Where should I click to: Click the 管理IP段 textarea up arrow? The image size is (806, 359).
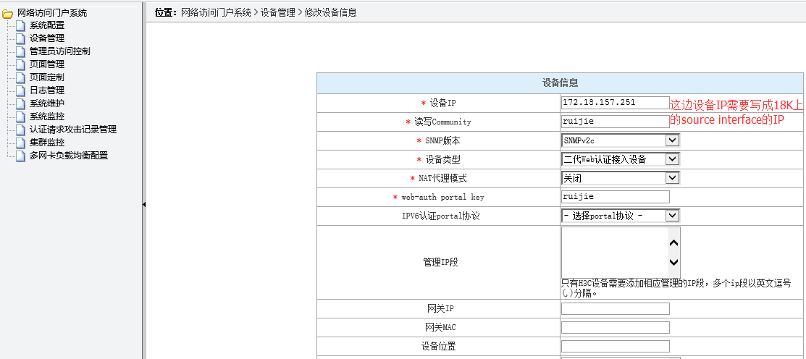[x=674, y=243]
